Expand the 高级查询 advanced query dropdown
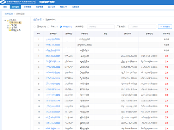 pos(165,27)
